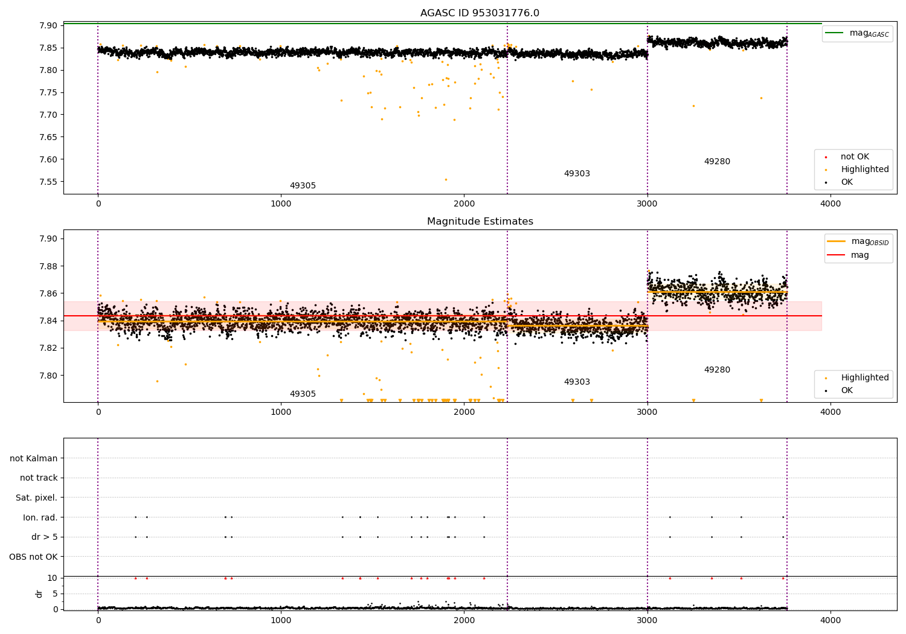Click label 49305 in Magnitude Estimates plot
Screen dimensions: 906x634
click(303, 394)
